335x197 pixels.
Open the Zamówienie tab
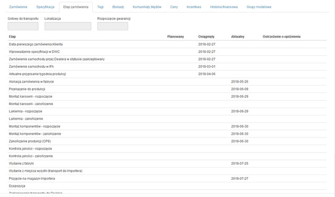click(x=18, y=7)
